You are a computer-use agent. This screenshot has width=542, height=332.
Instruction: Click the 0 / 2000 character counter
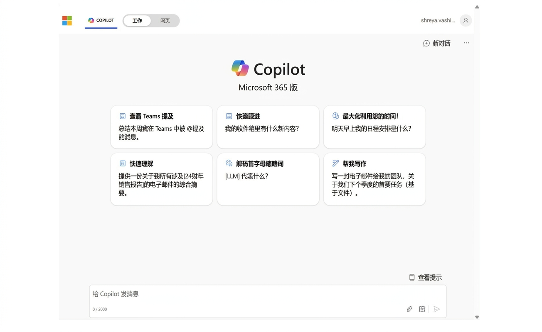pos(100,309)
